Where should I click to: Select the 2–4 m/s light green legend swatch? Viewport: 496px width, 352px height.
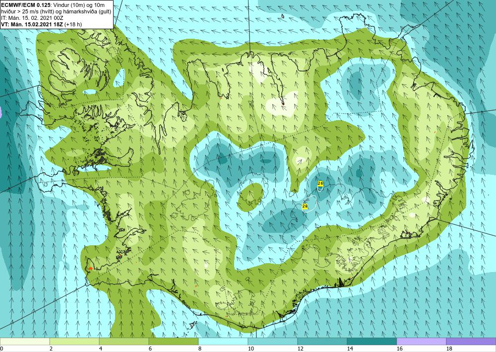pos(74,341)
